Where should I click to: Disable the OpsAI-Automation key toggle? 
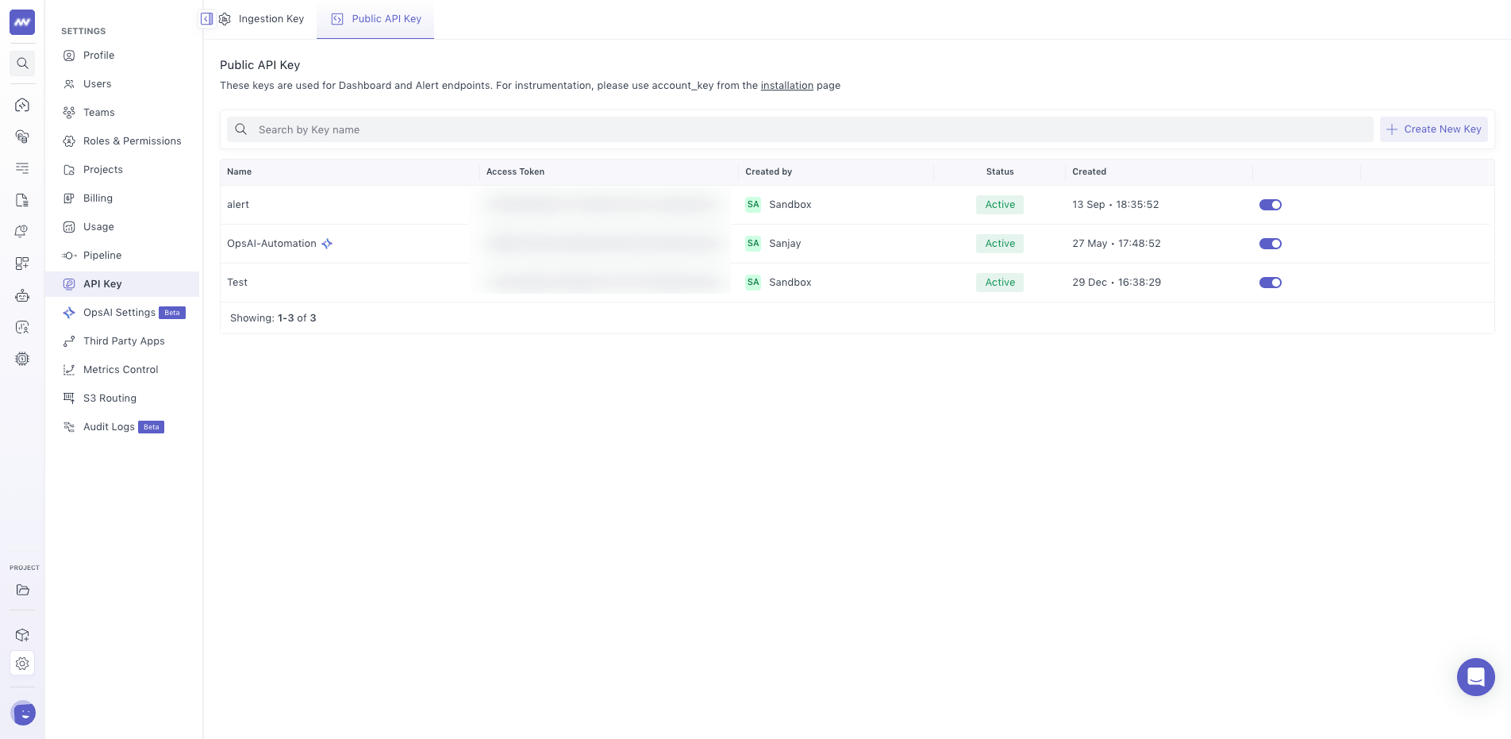click(1271, 244)
